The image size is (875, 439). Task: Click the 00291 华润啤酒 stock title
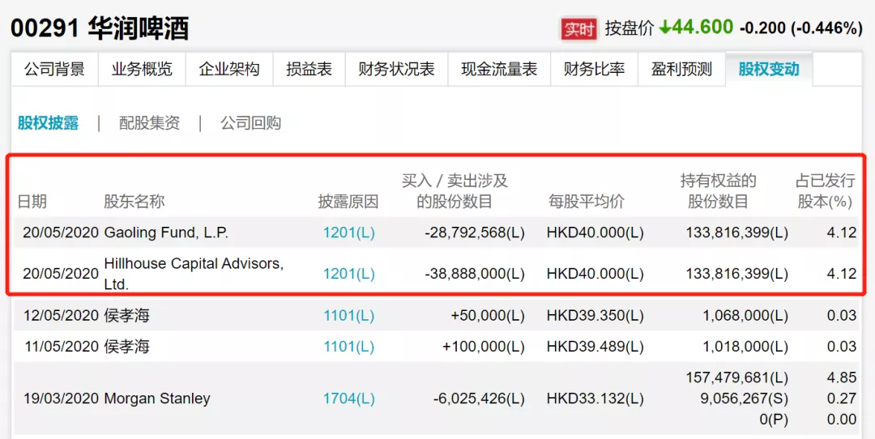[100, 28]
